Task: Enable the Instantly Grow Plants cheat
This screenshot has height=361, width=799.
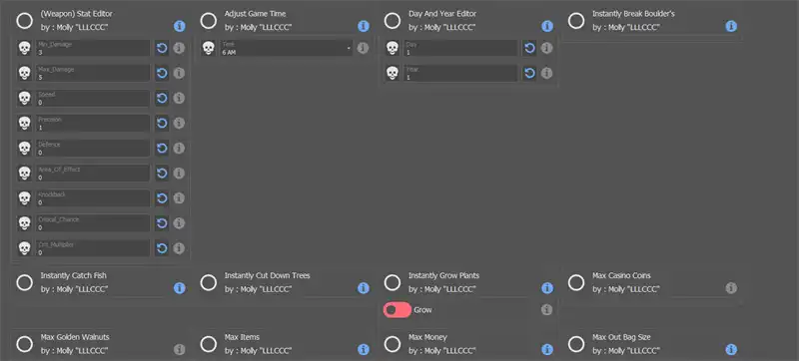Action: (x=393, y=282)
